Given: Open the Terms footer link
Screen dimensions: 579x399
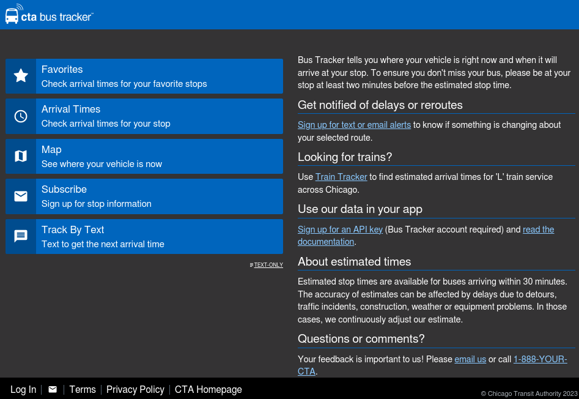Looking at the screenshot, I should (x=83, y=390).
